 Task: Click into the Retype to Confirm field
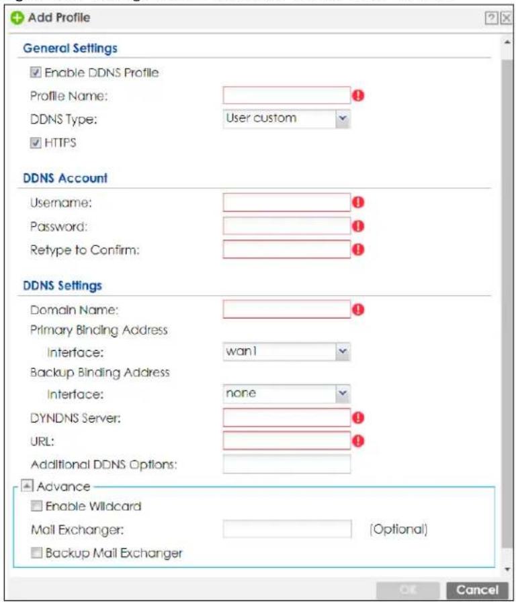(286, 249)
